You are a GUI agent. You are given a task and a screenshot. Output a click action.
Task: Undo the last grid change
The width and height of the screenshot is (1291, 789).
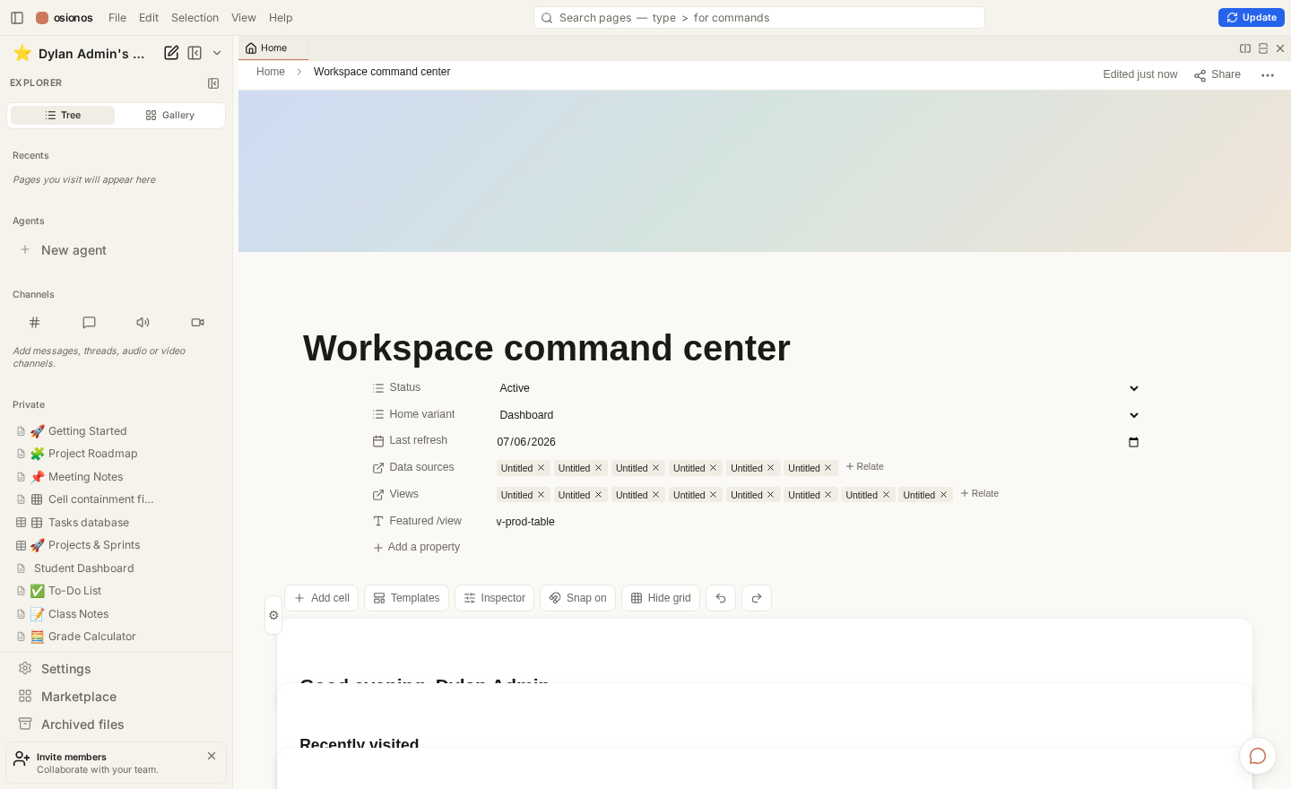pyautogui.click(x=721, y=598)
